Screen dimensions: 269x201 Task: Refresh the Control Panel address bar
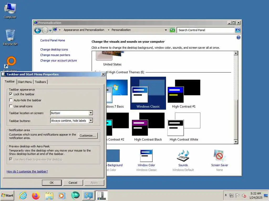[172, 30]
